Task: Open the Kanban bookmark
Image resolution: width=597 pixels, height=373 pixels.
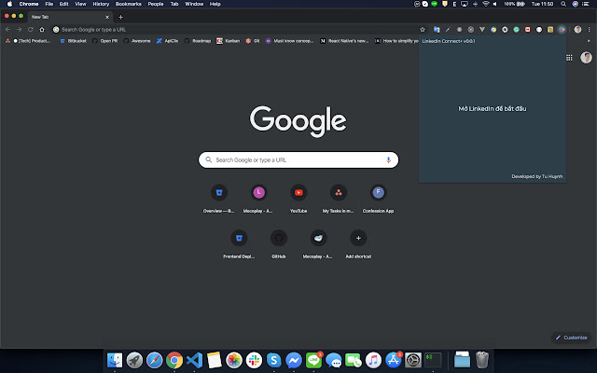Action: click(x=229, y=41)
